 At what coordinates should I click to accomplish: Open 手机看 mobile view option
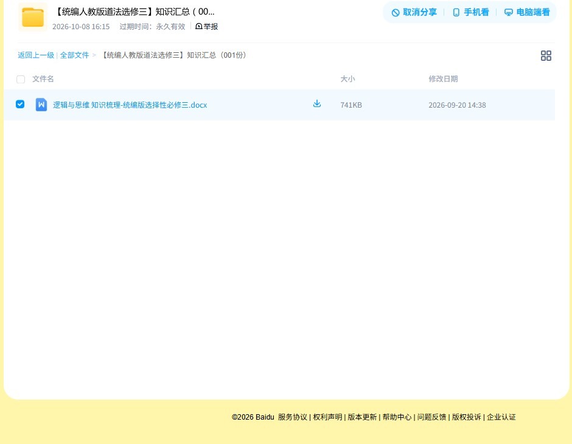[x=470, y=12]
